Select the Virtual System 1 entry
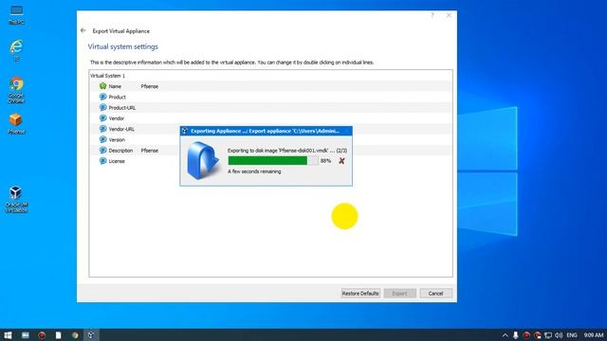Screen dimensions: 607x341 click(x=107, y=76)
